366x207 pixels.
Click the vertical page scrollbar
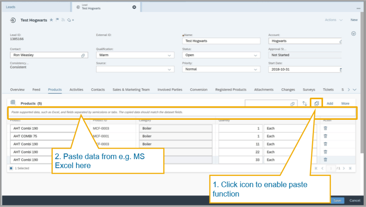362,83
